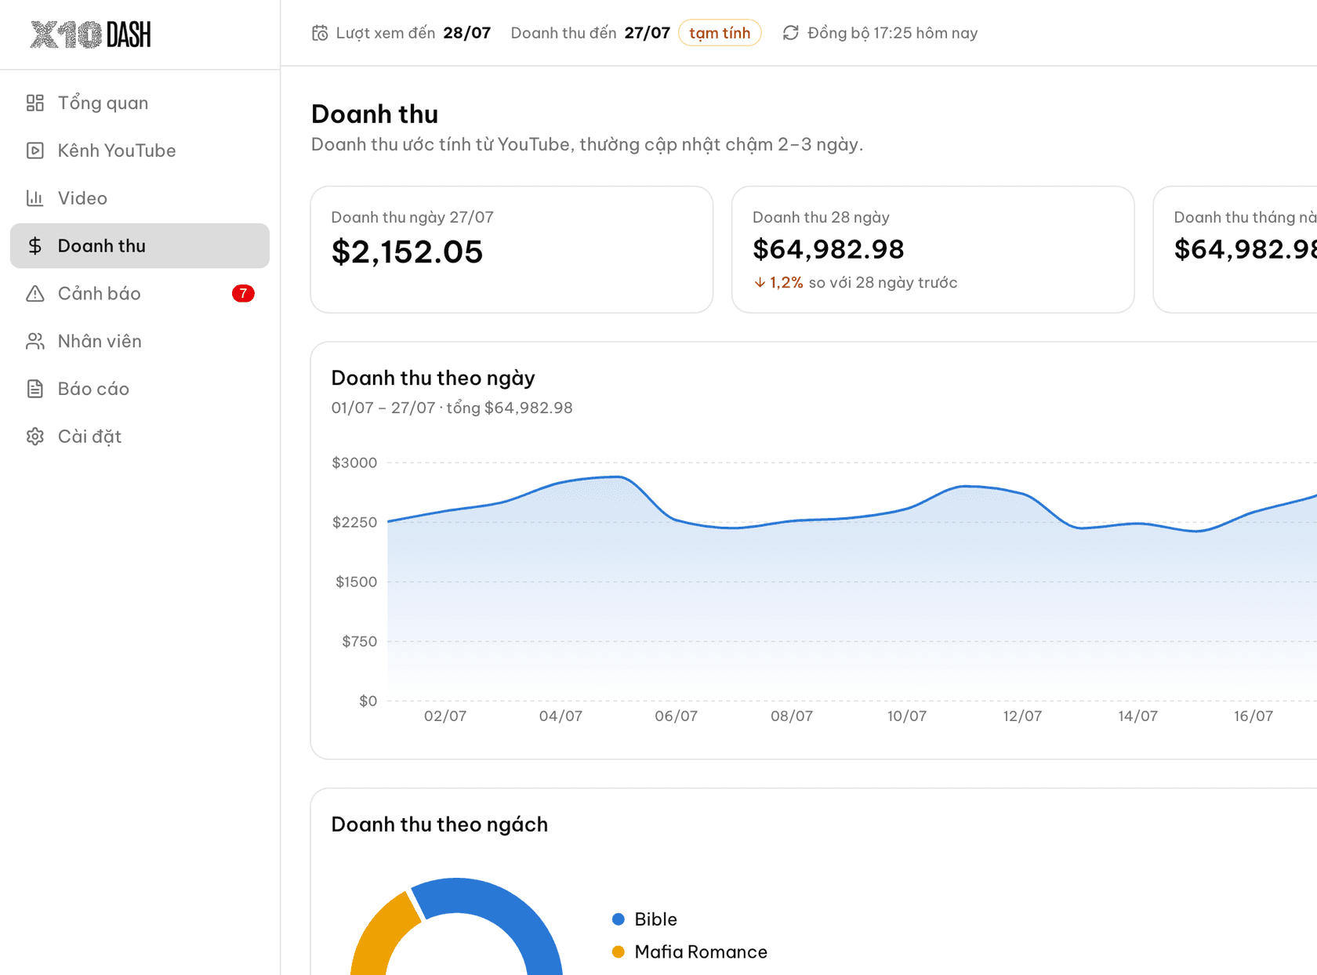
Task: Click the red 7 alerts badge
Action: tap(243, 294)
